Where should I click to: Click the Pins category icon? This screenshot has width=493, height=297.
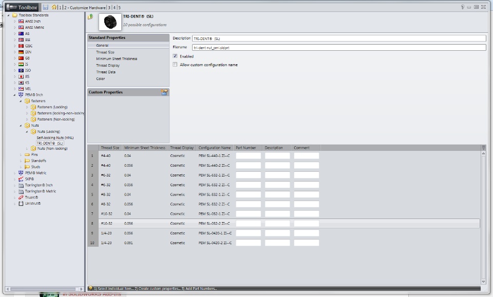tap(27, 154)
